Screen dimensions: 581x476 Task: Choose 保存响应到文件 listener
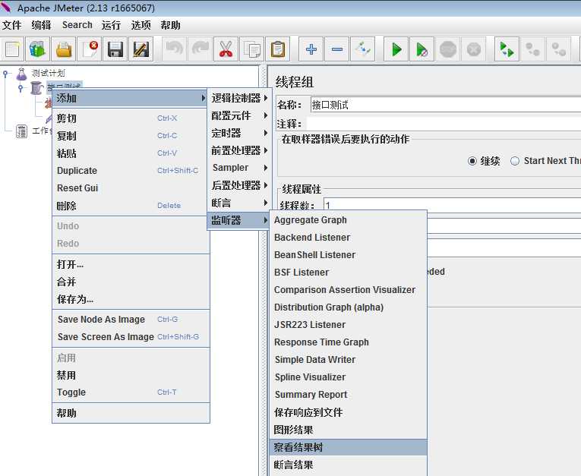tap(349, 412)
